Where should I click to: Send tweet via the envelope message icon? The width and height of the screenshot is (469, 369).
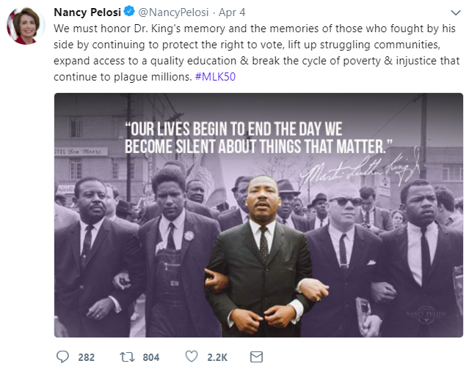(x=256, y=357)
